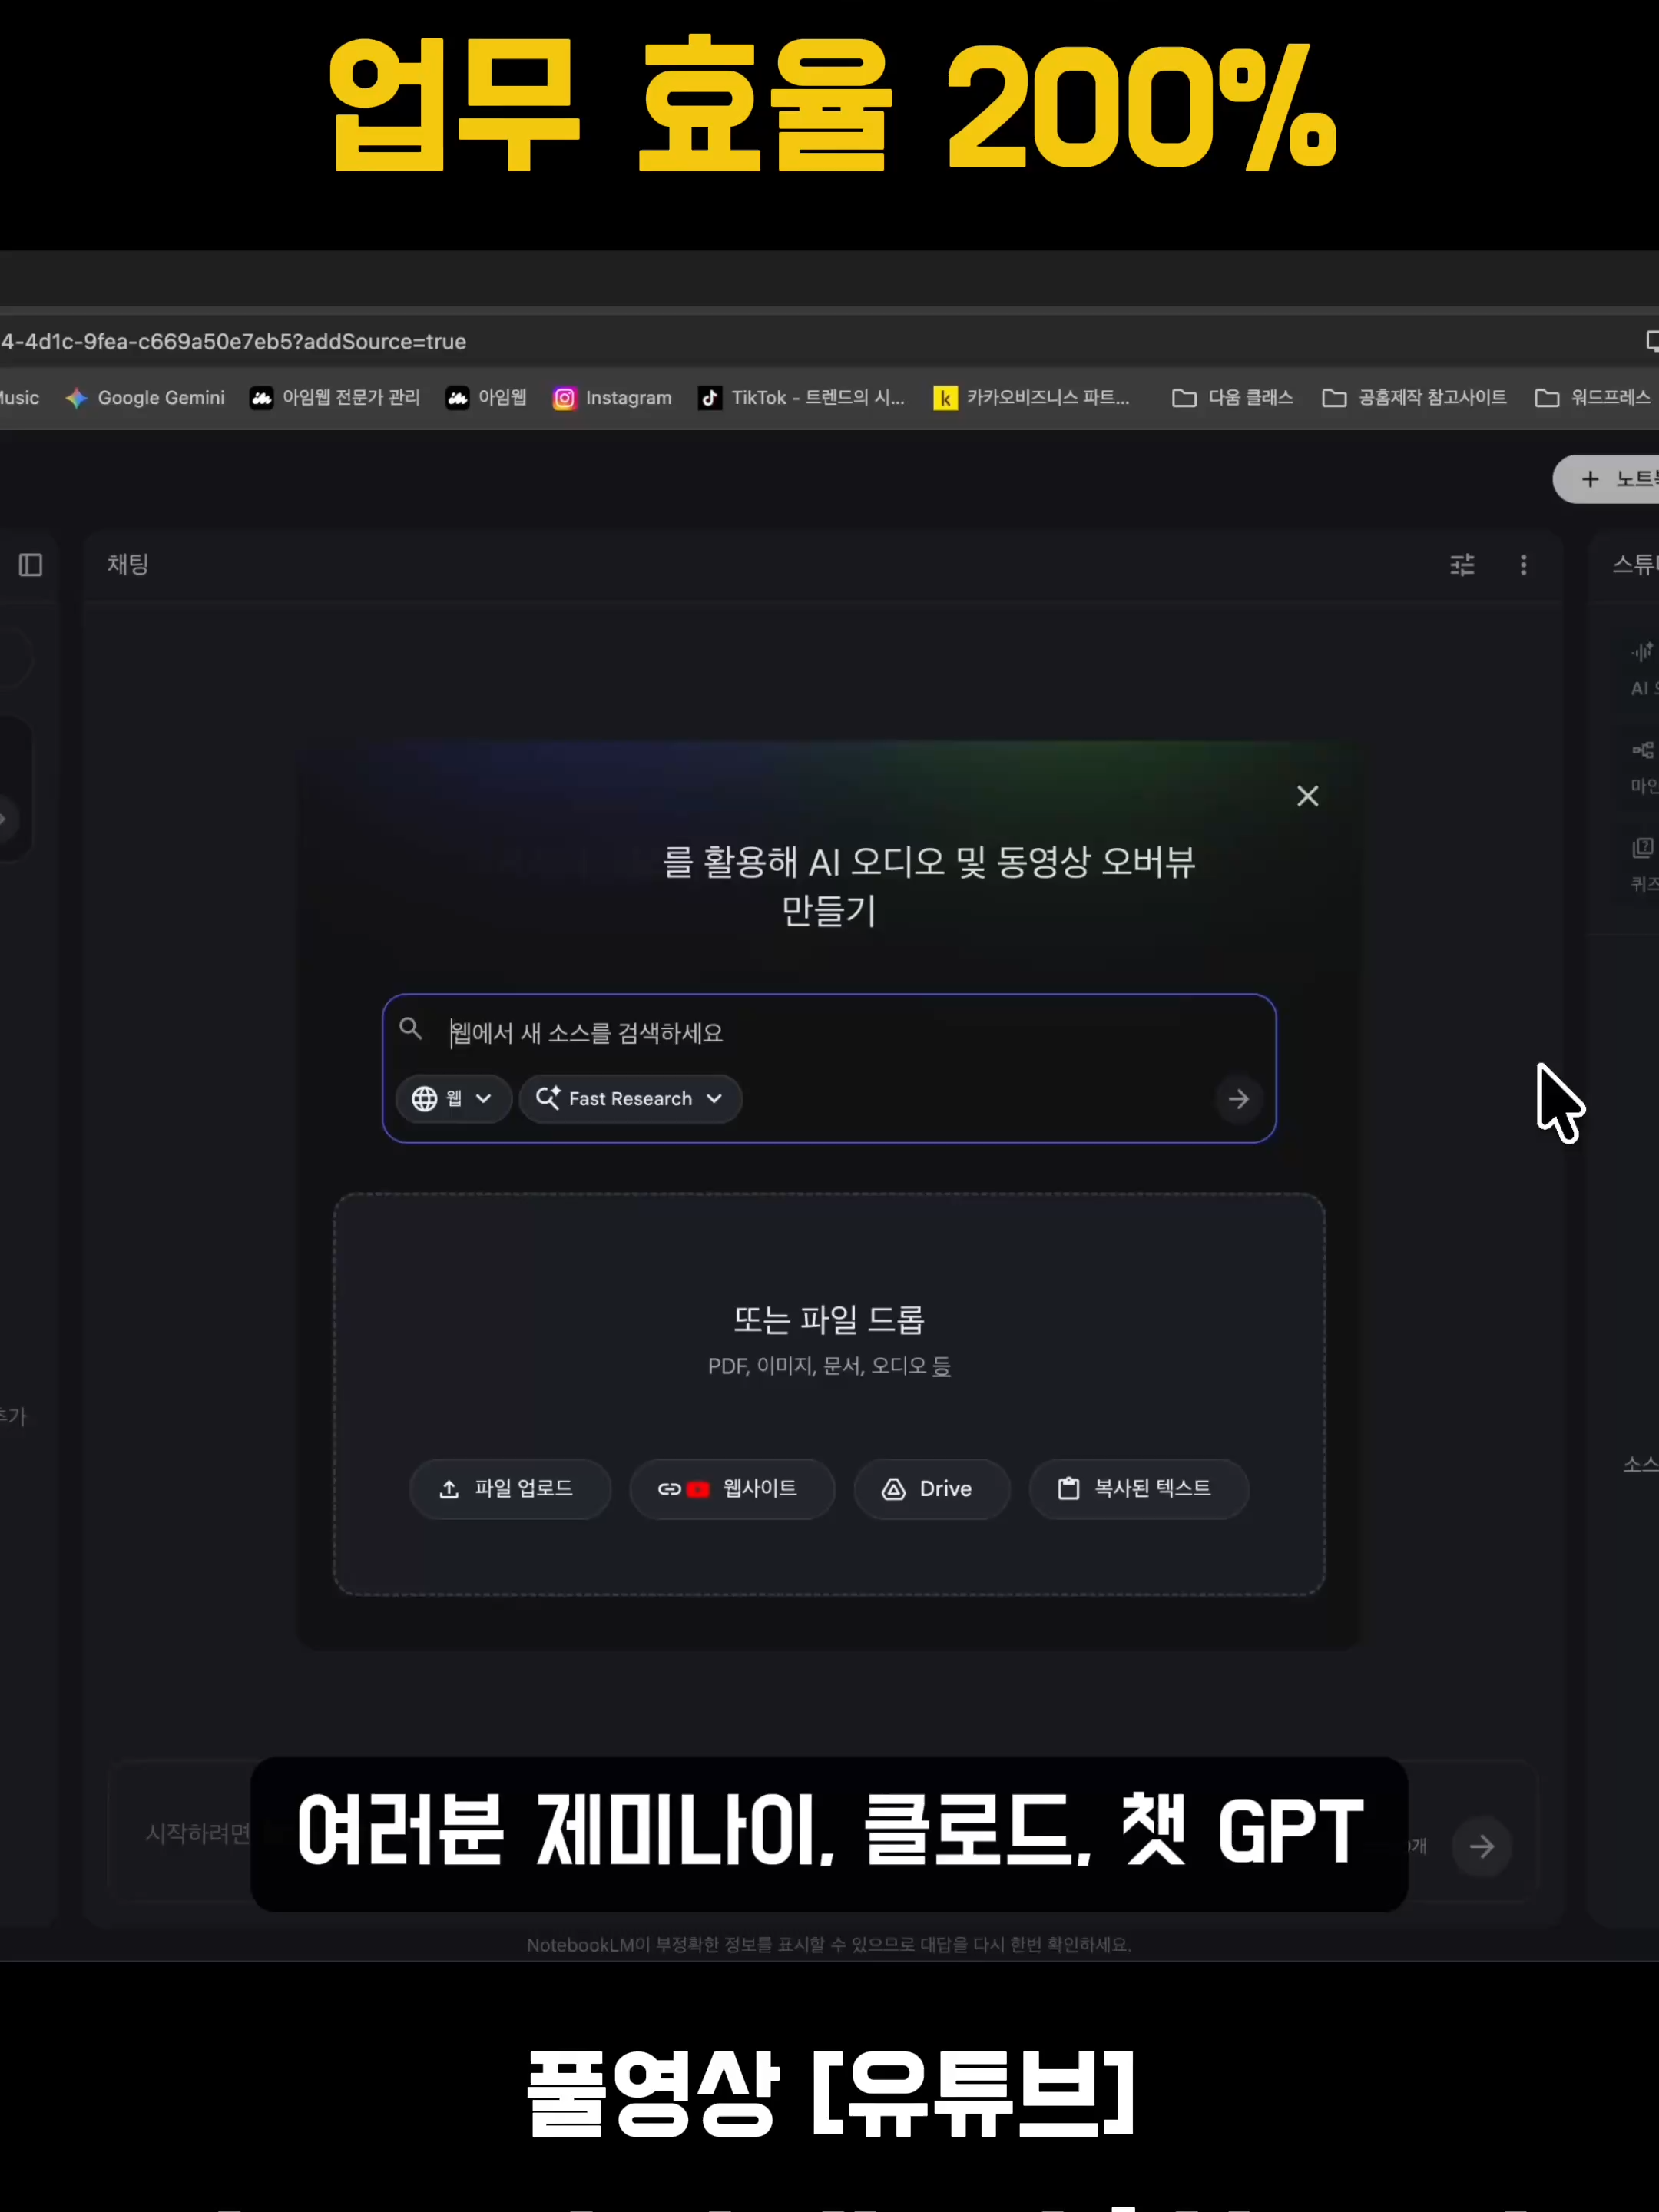Open the 워드프레스 bookmark folder
Screen dimensions: 1659x2212
point(1593,398)
